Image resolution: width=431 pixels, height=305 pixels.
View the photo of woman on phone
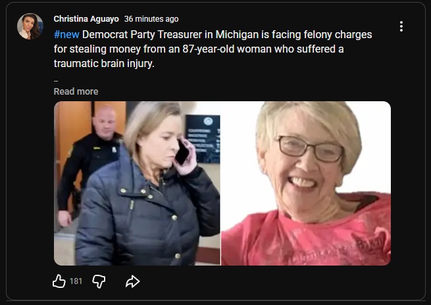(x=137, y=183)
